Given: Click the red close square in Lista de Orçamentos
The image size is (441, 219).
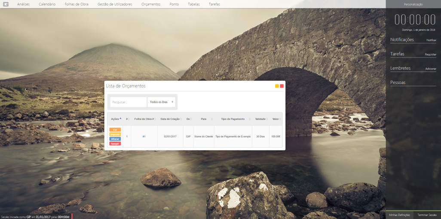Looking at the screenshot, I should point(282,86).
